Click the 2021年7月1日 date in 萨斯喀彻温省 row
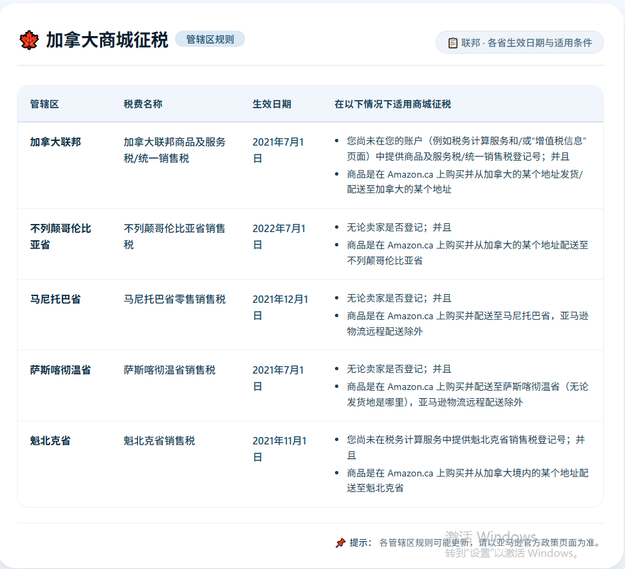625x569 pixels. [x=278, y=378]
